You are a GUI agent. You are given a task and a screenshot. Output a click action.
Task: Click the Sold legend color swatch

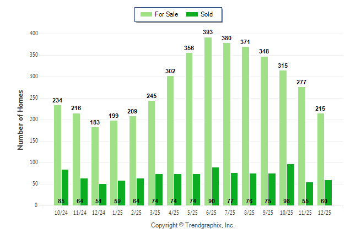[x=193, y=14]
